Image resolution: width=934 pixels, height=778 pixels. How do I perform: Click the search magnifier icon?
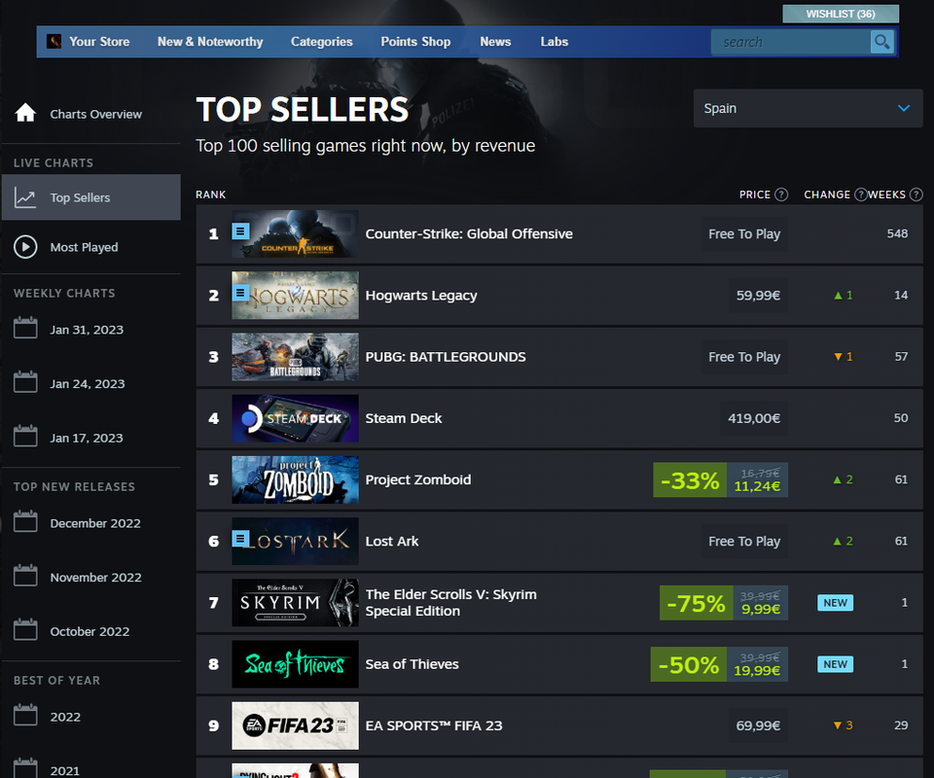[881, 42]
